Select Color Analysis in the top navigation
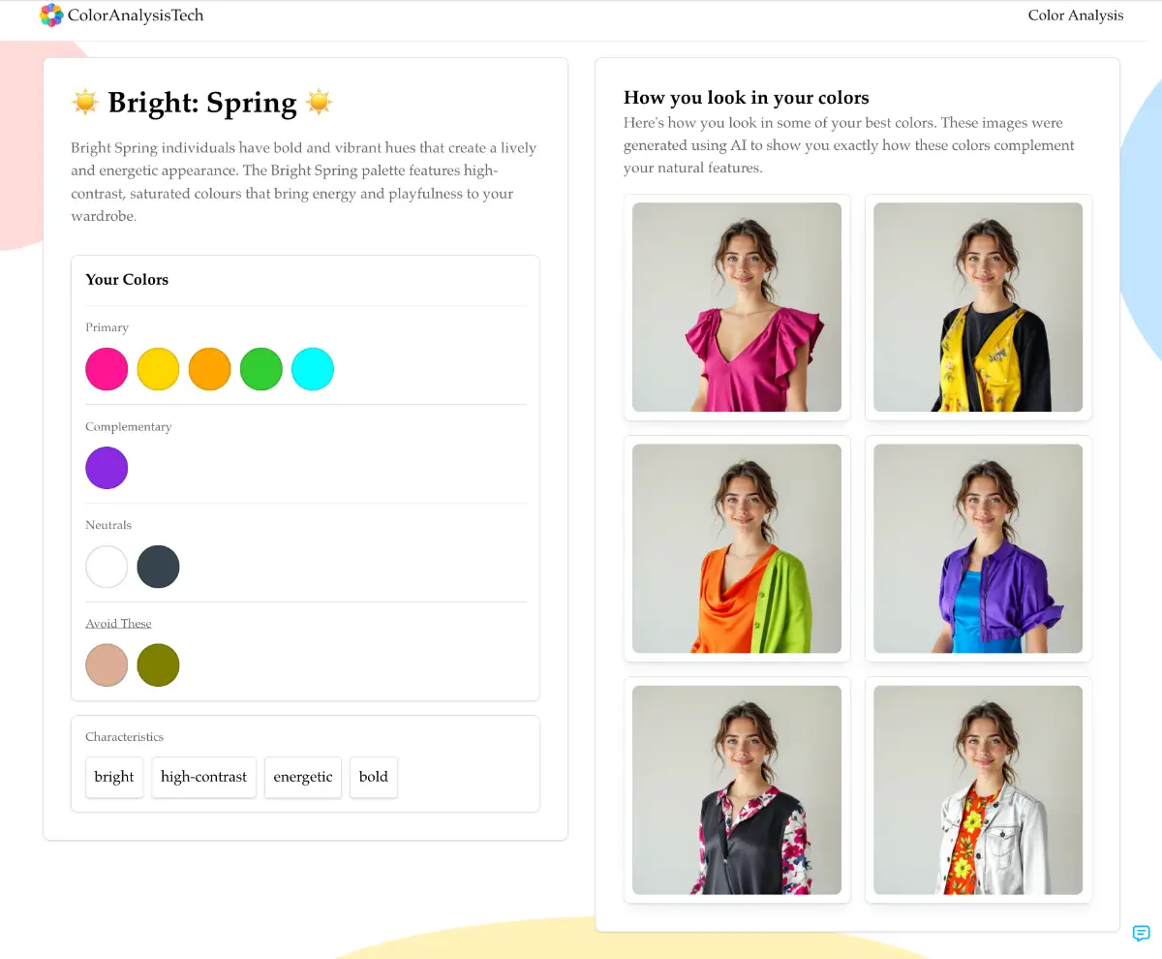Image resolution: width=1162 pixels, height=959 pixels. click(1075, 15)
